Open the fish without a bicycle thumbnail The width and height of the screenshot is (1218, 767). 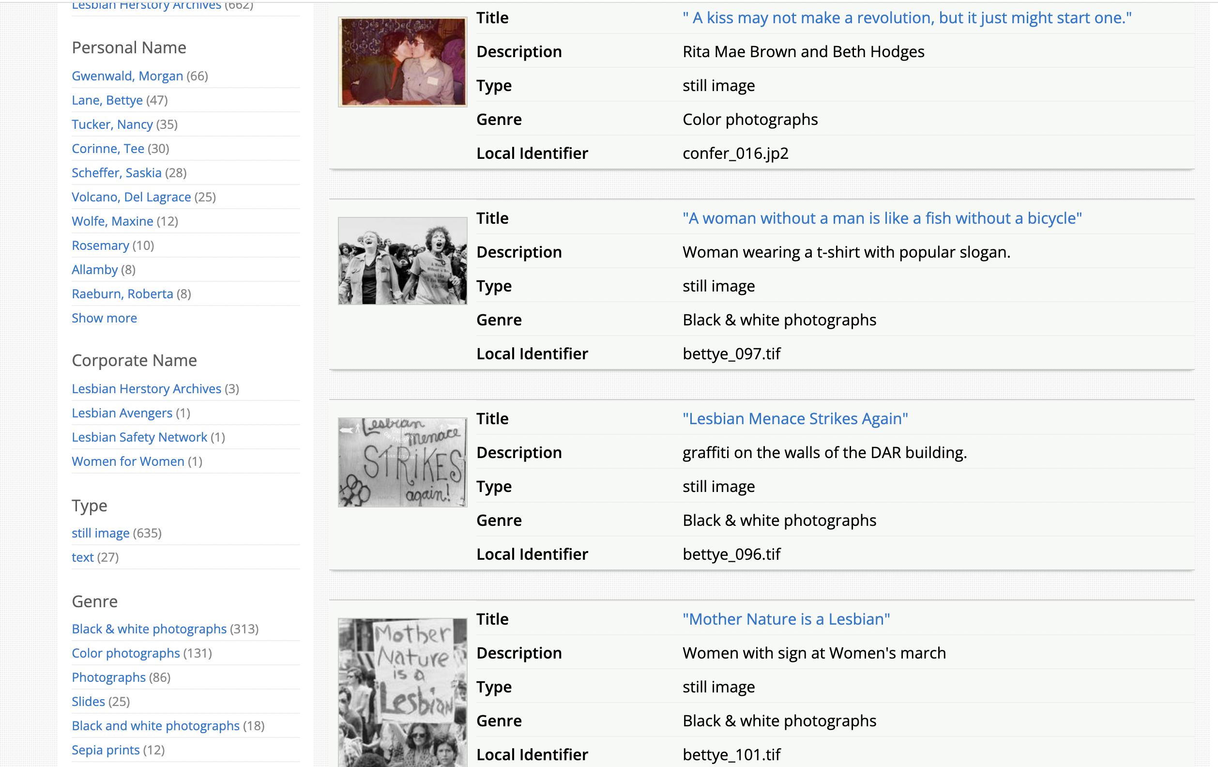pyautogui.click(x=402, y=261)
